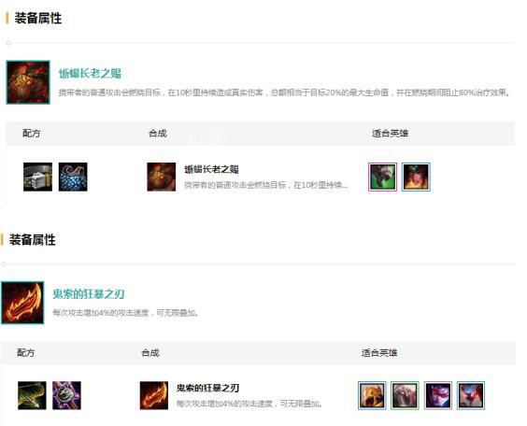Choose the blue-bordered red-haired hero portrait
Viewport: 527px width, 426px height.
[416, 177]
